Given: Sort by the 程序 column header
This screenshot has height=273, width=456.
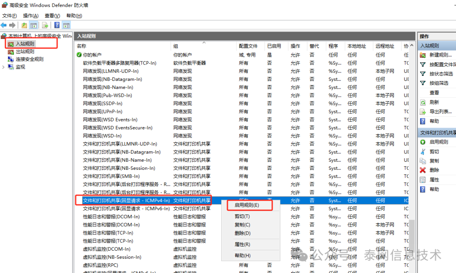Looking at the screenshot, I should click(x=333, y=46).
